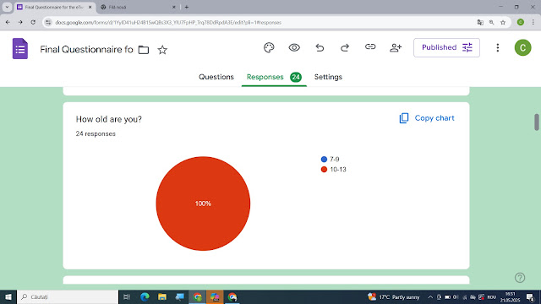Image resolution: width=541 pixels, height=304 pixels.
Task: Open the clock and date in the taskbar
Action: [x=510, y=296]
